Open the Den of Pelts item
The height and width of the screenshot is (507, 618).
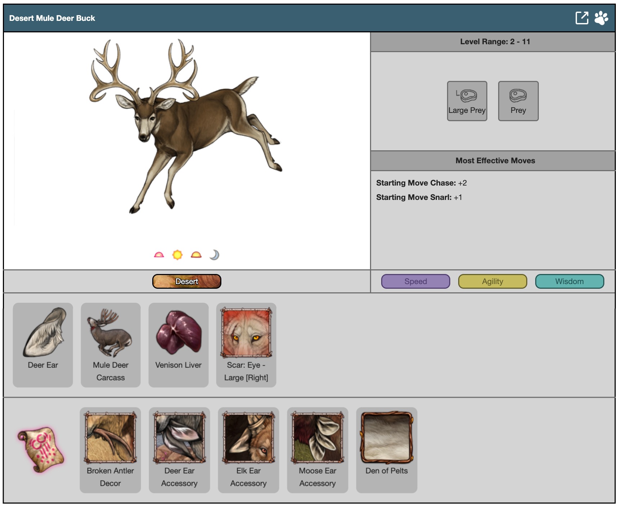coord(387,449)
